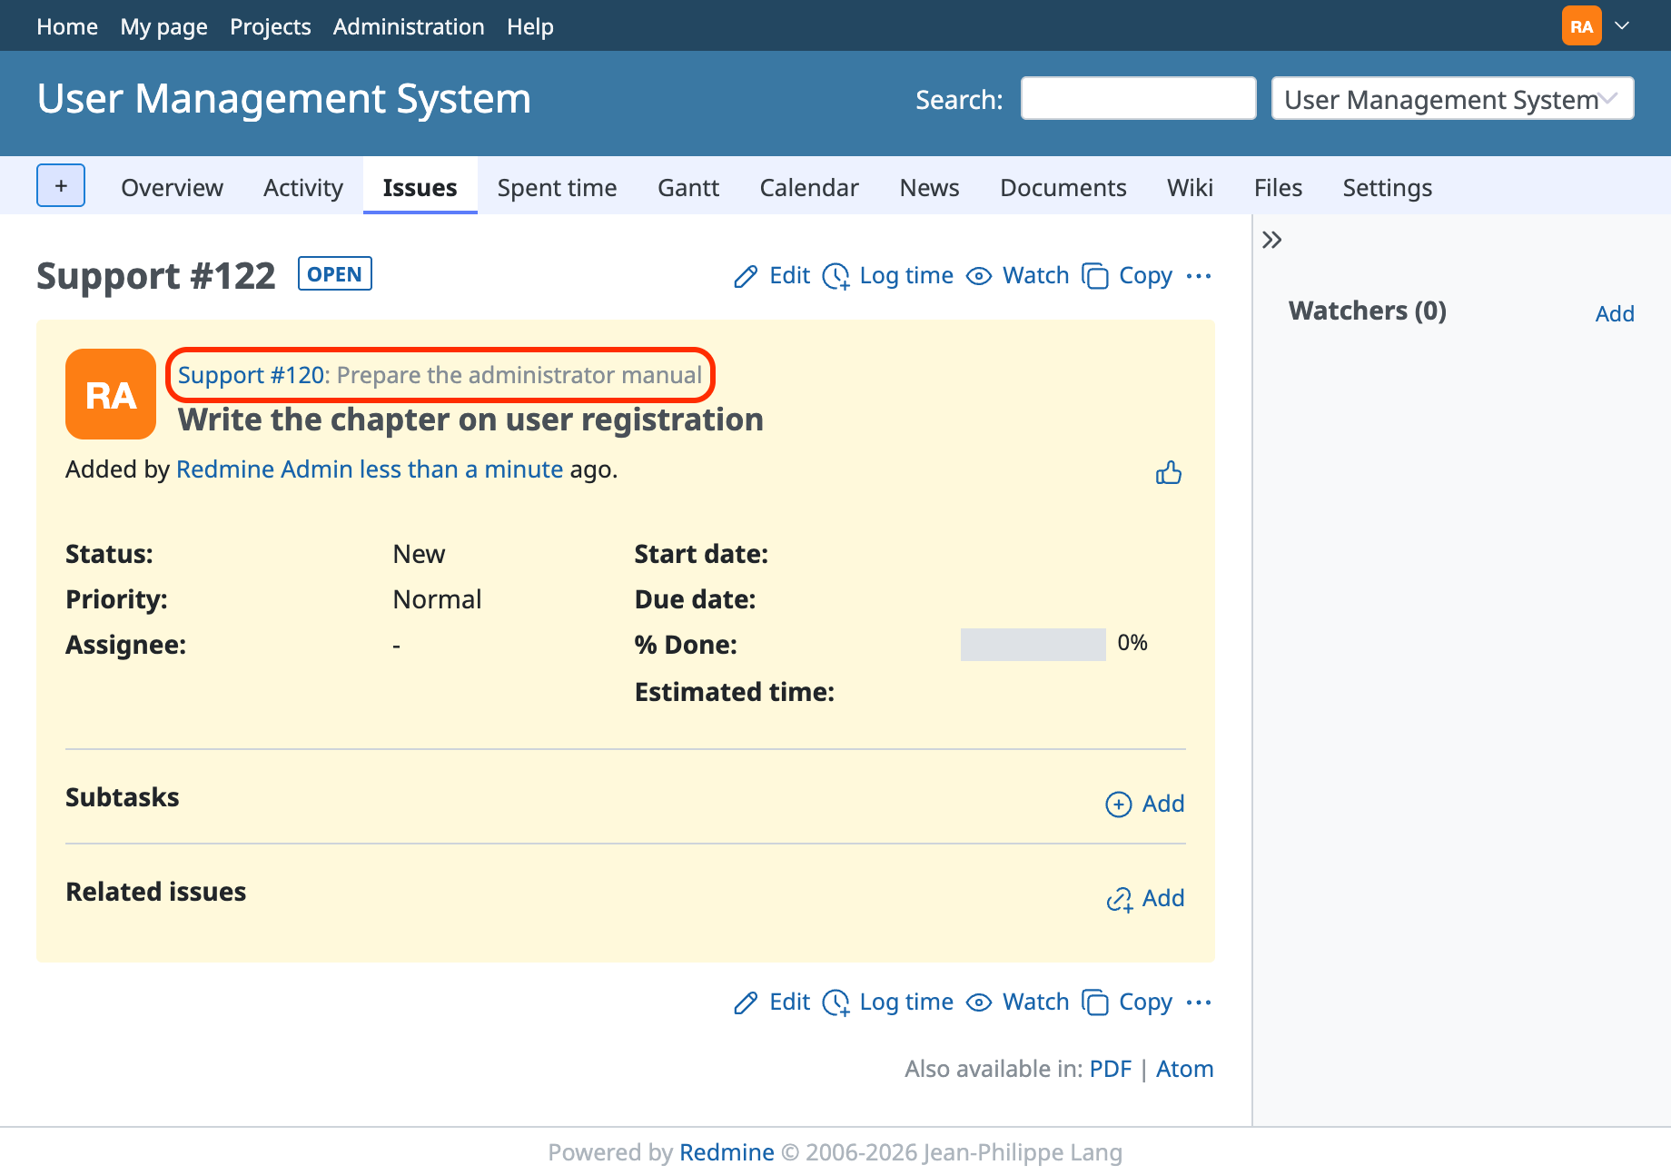Open the Overview tab
Image resolution: width=1671 pixels, height=1175 pixels.
(172, 187)
